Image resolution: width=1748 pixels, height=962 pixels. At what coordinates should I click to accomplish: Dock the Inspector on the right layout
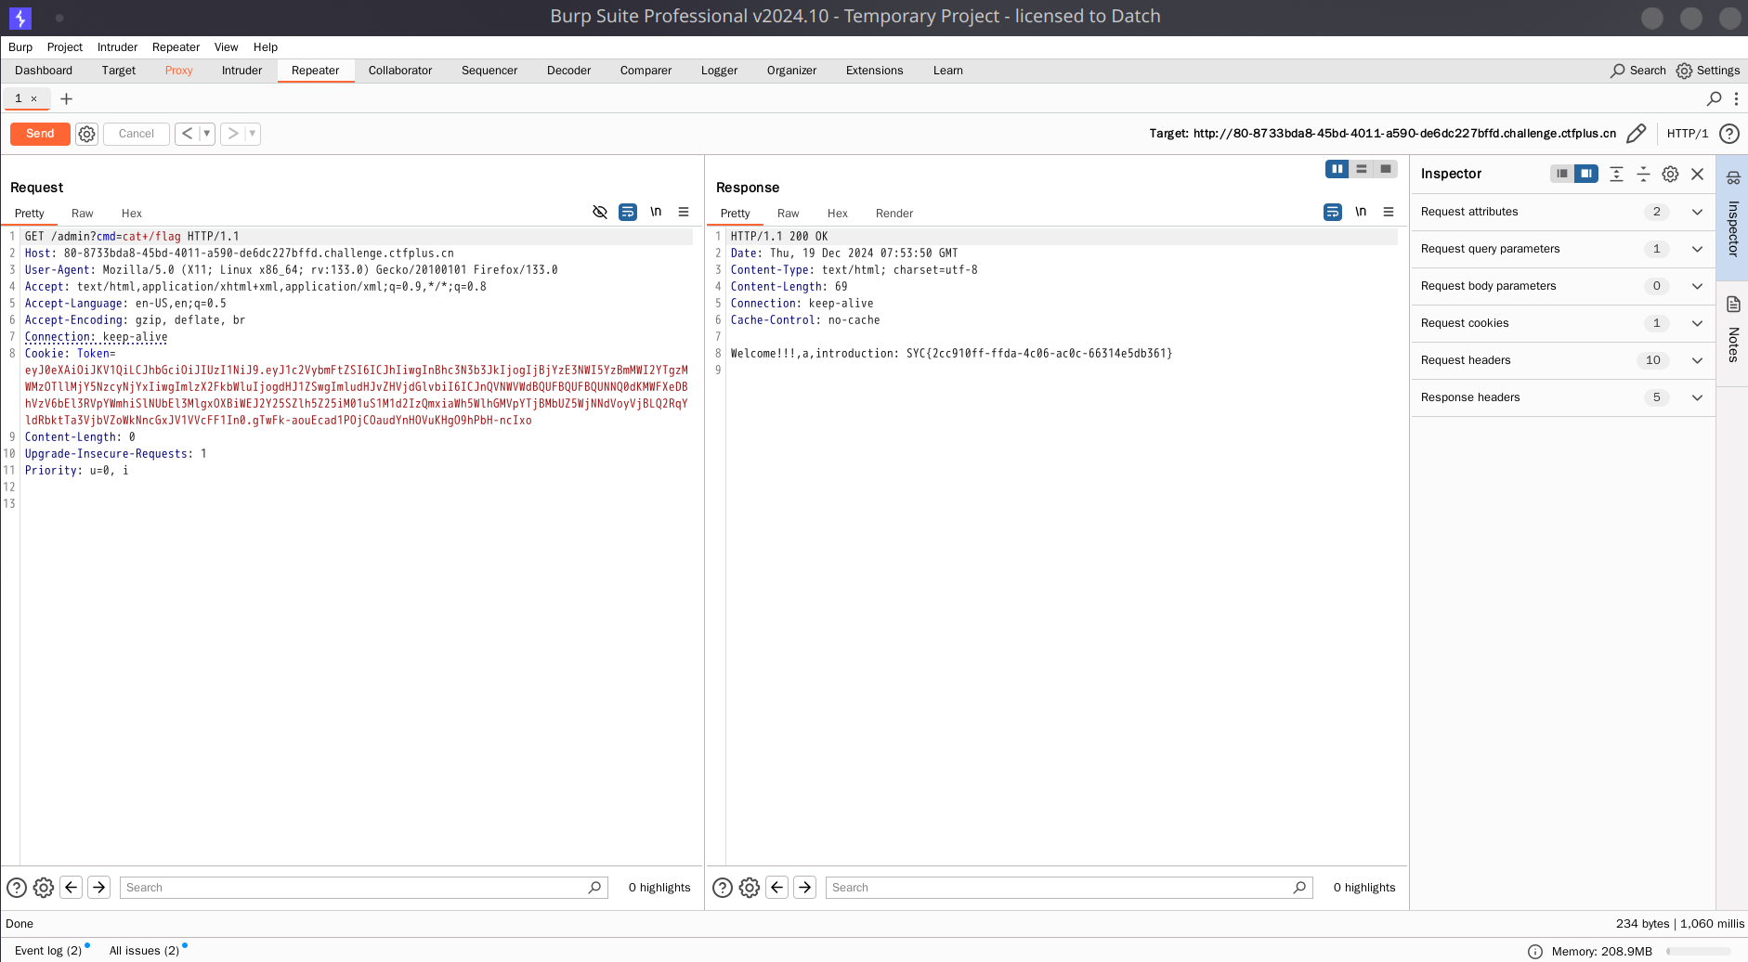tap(1586, 174)
